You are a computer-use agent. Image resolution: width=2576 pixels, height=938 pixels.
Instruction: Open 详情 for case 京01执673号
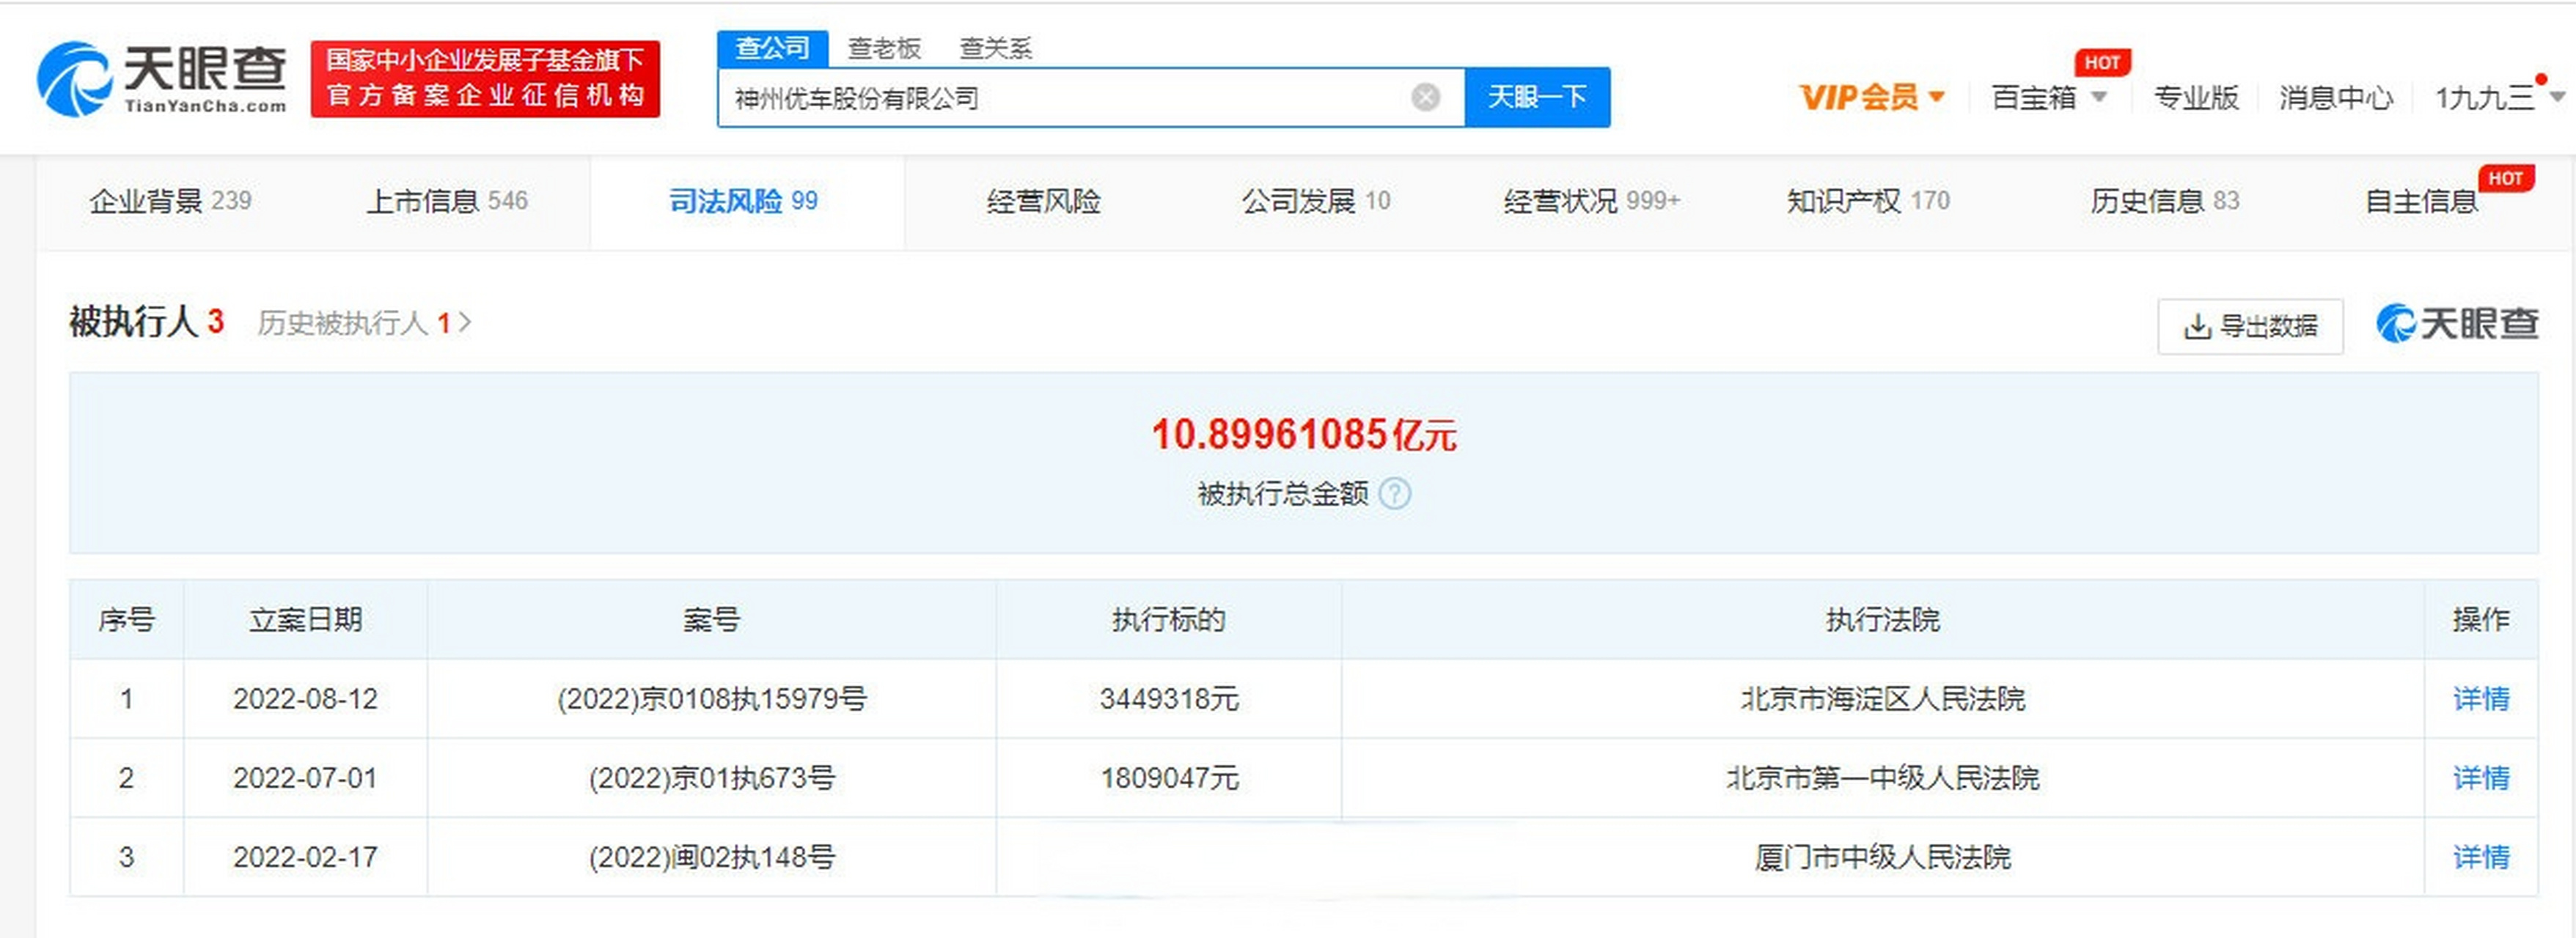pyautogui.click(x=2481, y=778)
